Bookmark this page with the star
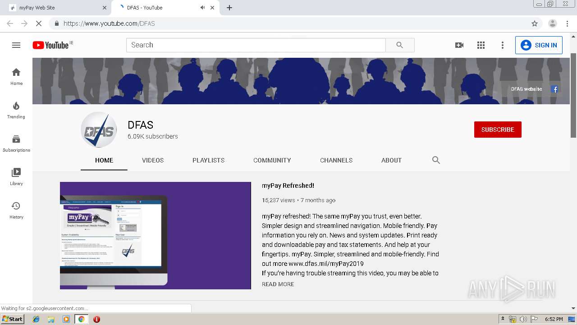The height and width of the screenshot is (325, 577). [x=535, y=23]
